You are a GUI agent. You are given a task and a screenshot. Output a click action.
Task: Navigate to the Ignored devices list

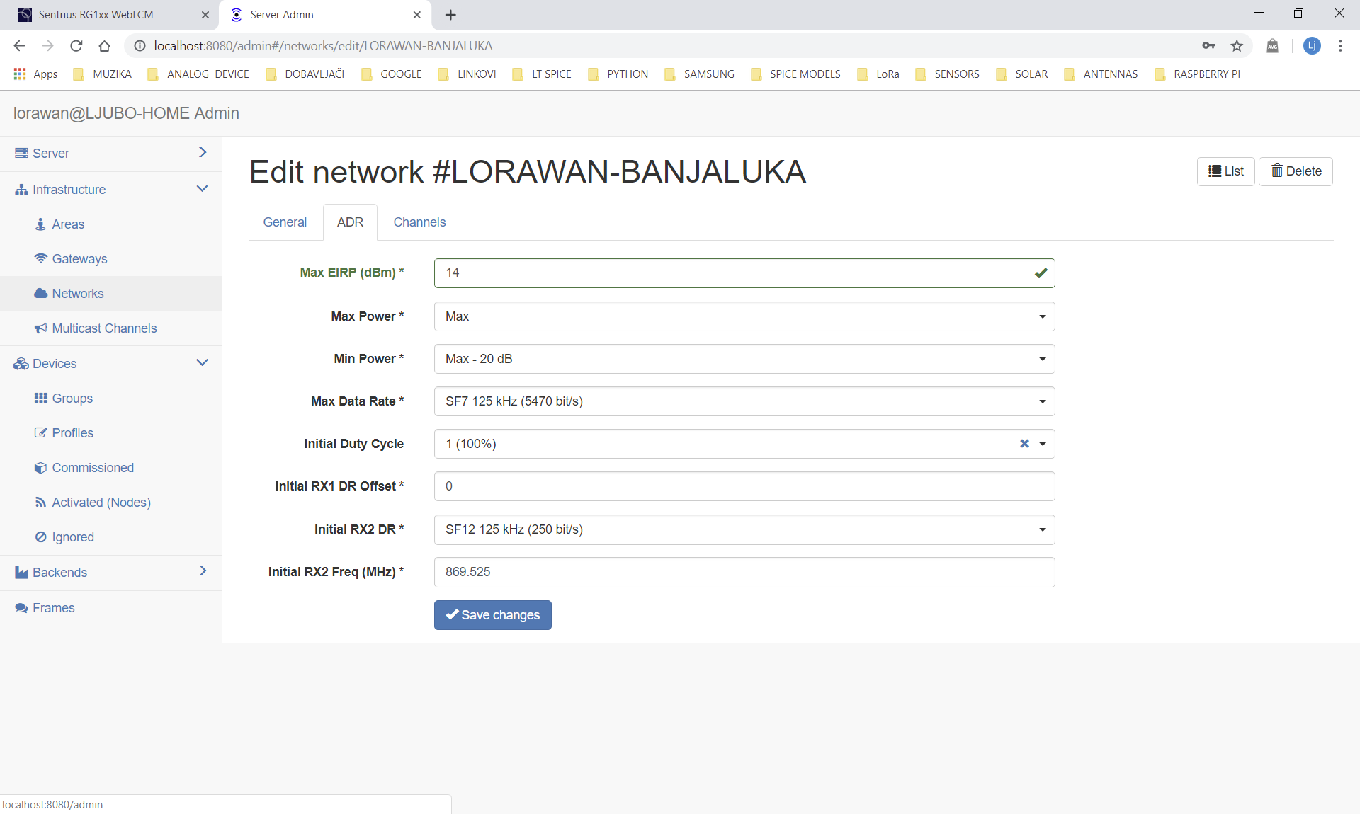[x=73, y=537]
